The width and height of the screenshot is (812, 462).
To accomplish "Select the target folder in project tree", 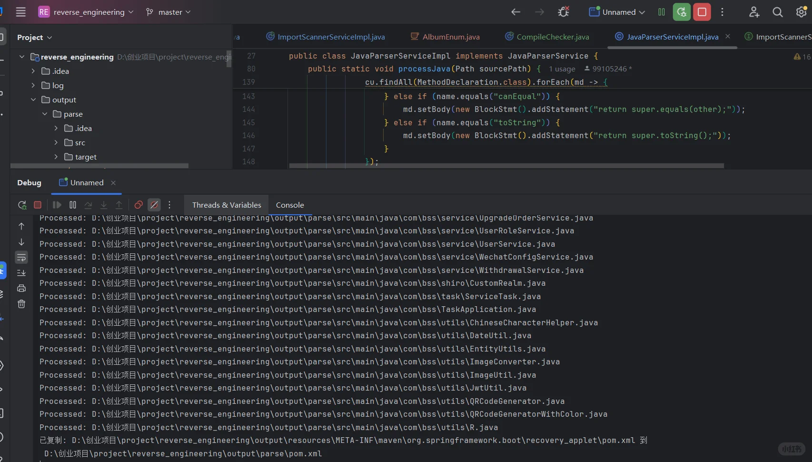I will click(x=86, y=157).
